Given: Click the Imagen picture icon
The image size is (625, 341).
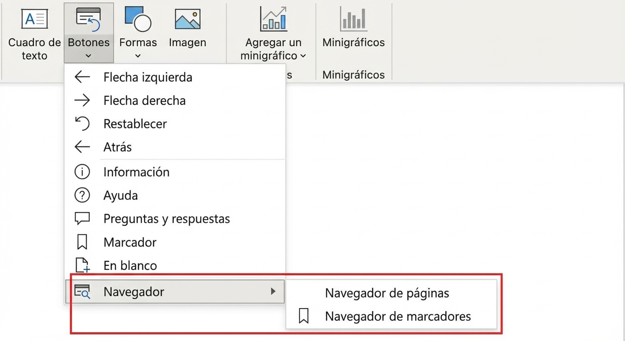Looking at the screenshot, I should [x=187, y=19].
